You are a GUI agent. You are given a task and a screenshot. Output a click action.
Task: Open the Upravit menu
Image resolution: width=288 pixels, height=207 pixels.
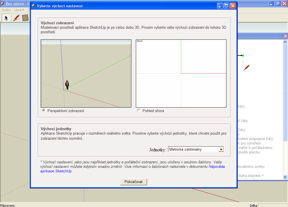point(19,10)
